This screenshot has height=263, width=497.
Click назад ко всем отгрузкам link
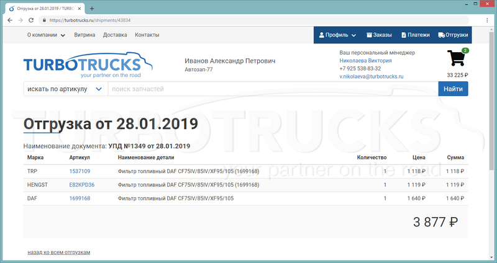tap(58, 252)
